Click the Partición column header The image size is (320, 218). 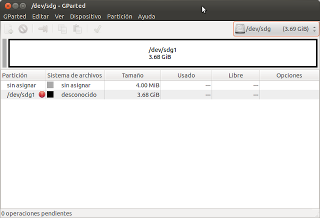pos(23,75)
